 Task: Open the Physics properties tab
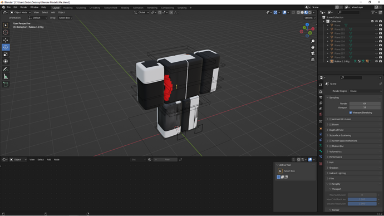[x=321, y=134]
